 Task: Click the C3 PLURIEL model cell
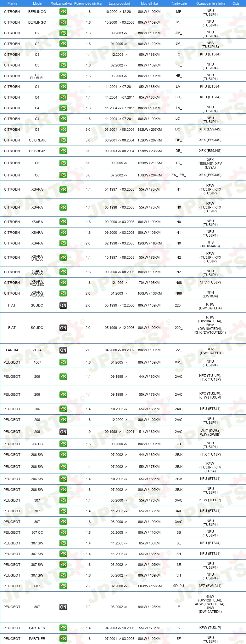tap(37, 76)
